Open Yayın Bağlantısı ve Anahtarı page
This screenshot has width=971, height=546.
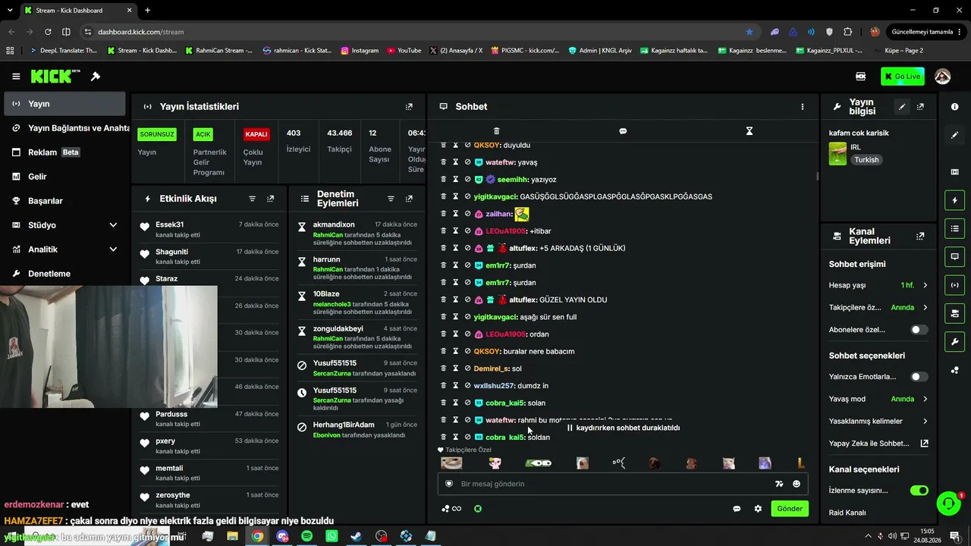pos(67,128)
